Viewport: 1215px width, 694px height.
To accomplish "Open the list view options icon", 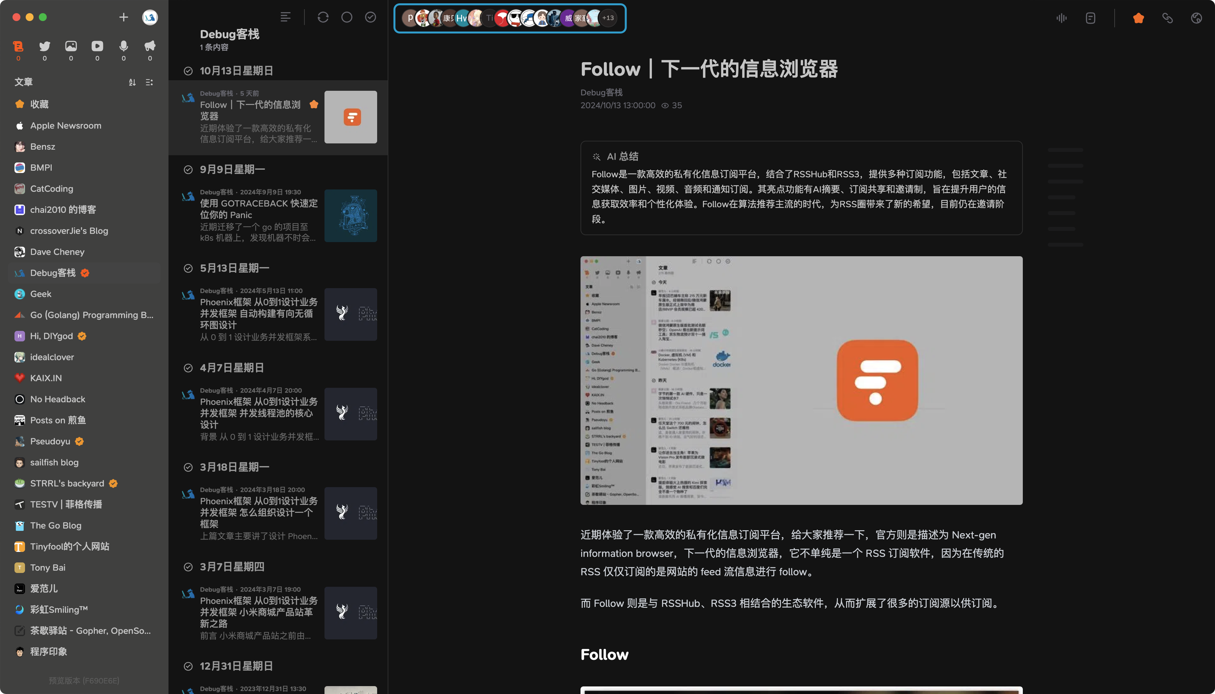I will click(x=285, y=18).
